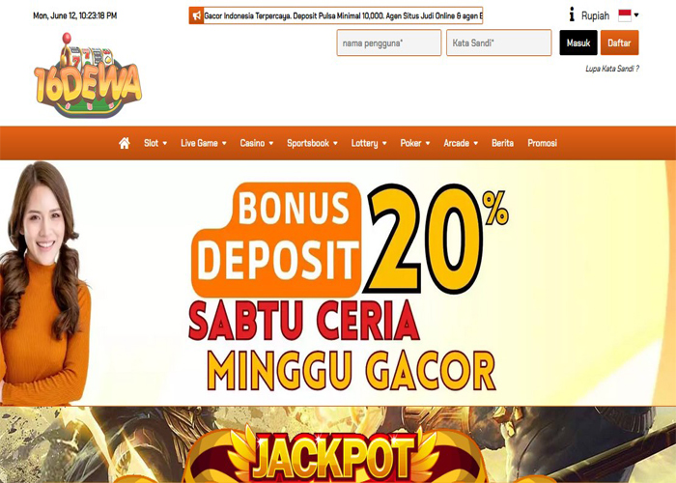Click the Indonesian flag icon
The height and width of the screenshot is (483, 676).
tap(625, 15)
